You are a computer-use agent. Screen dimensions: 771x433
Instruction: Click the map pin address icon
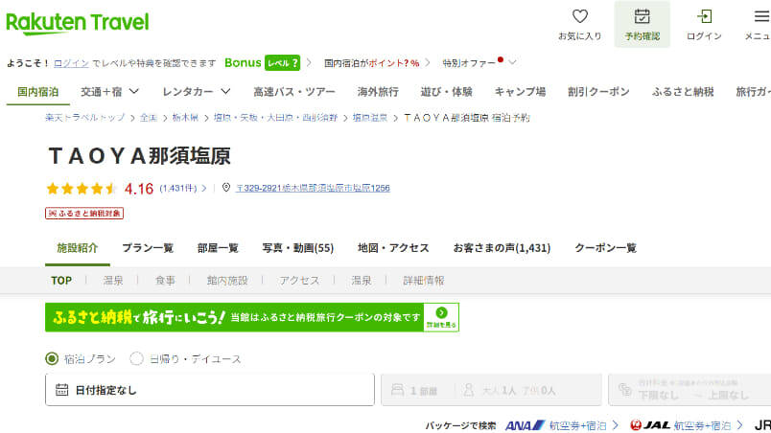[x=226, y=188]
